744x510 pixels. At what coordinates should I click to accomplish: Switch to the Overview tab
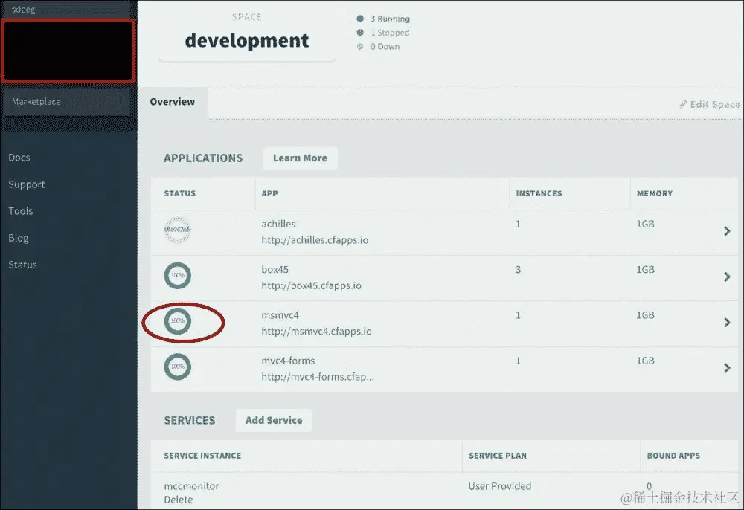[173, 102]
